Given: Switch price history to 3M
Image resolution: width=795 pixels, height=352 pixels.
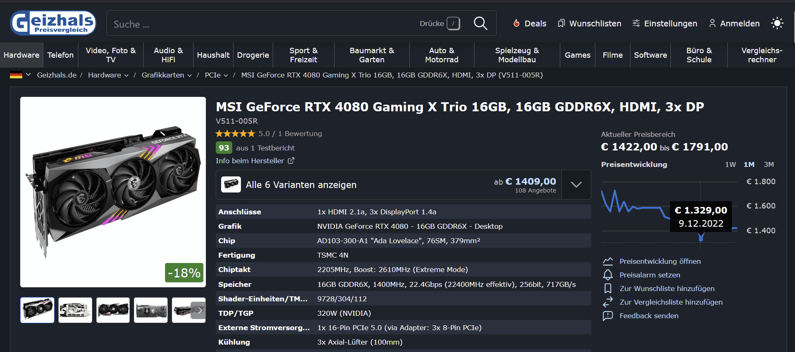Looking at the screenshot, I should point(769,164).
